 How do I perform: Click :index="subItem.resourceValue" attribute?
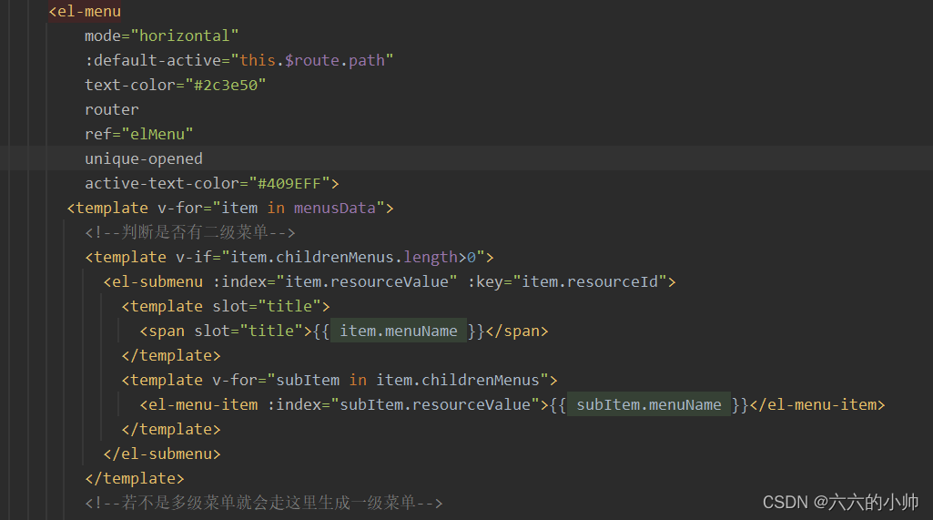pyautogui.click(x=403, y=404)
